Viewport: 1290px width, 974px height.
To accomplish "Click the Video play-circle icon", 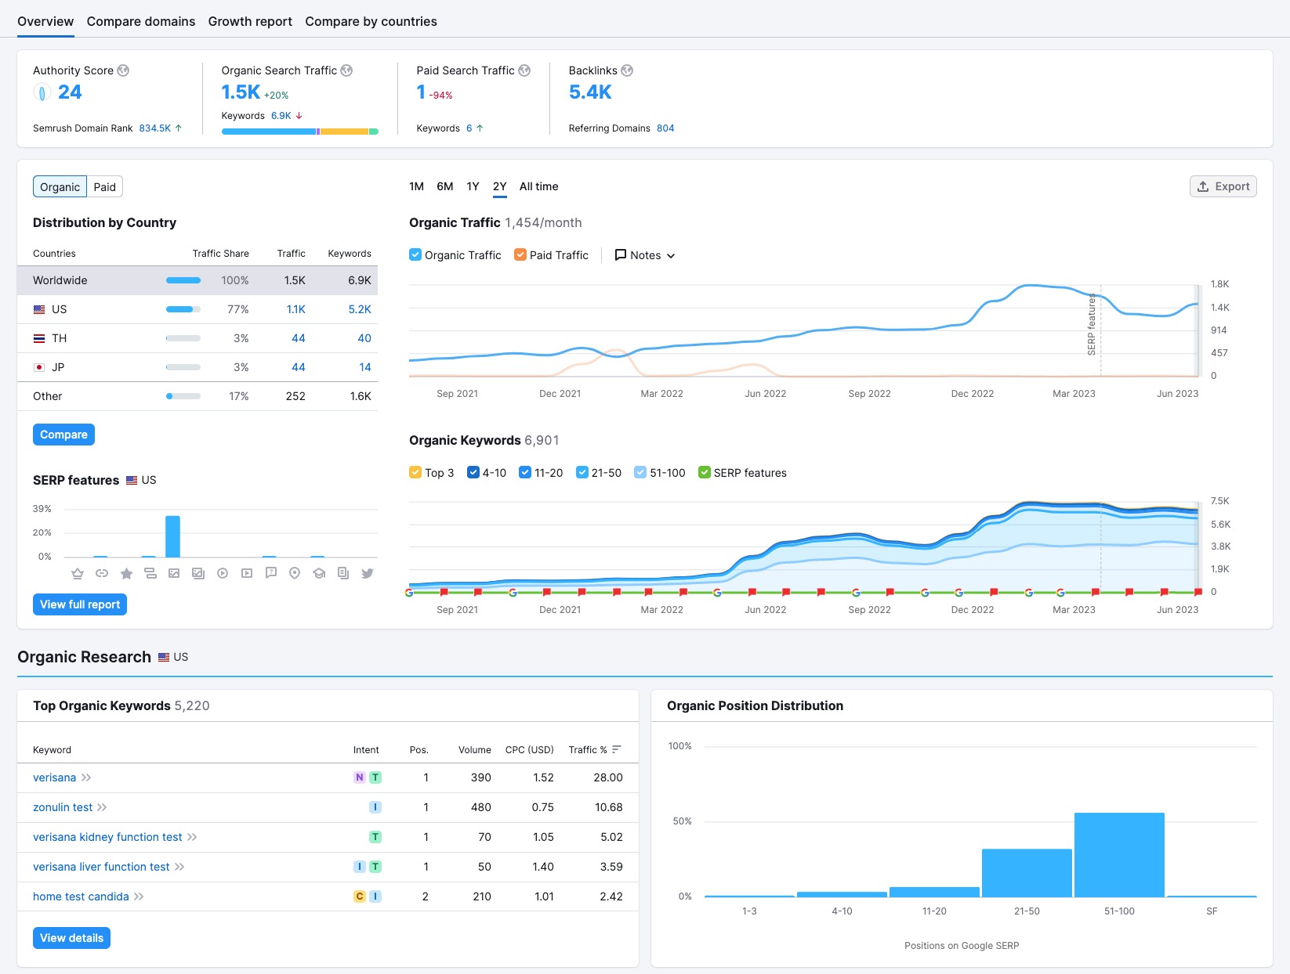I will [223, 573].
